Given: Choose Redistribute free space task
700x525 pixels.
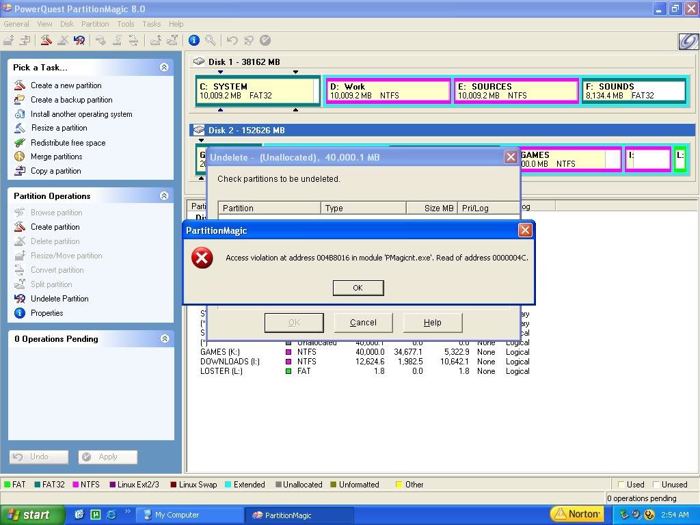Looking at the screenshot, I should [68, 143].
